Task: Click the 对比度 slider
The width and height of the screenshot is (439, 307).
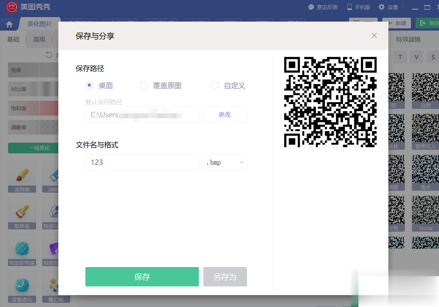Action: 33,89
